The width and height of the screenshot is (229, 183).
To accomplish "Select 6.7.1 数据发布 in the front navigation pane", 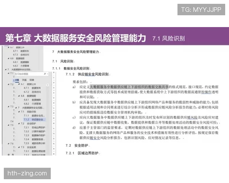I will (32, 88).
